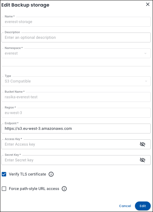Screen dimensions: 153x212
Task: Click the Cancel button
Action: click(125, 206)
